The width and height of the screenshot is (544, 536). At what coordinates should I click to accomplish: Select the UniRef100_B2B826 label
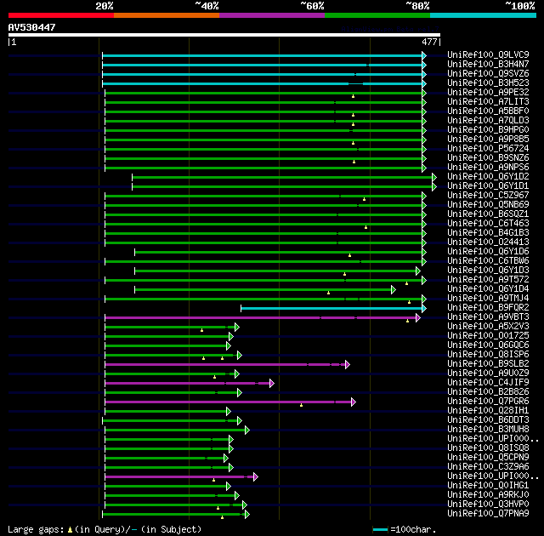[x=488, y=392]
